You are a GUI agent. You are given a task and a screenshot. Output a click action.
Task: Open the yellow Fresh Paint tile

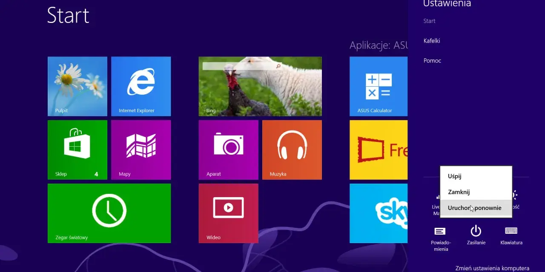coord(379,150)
